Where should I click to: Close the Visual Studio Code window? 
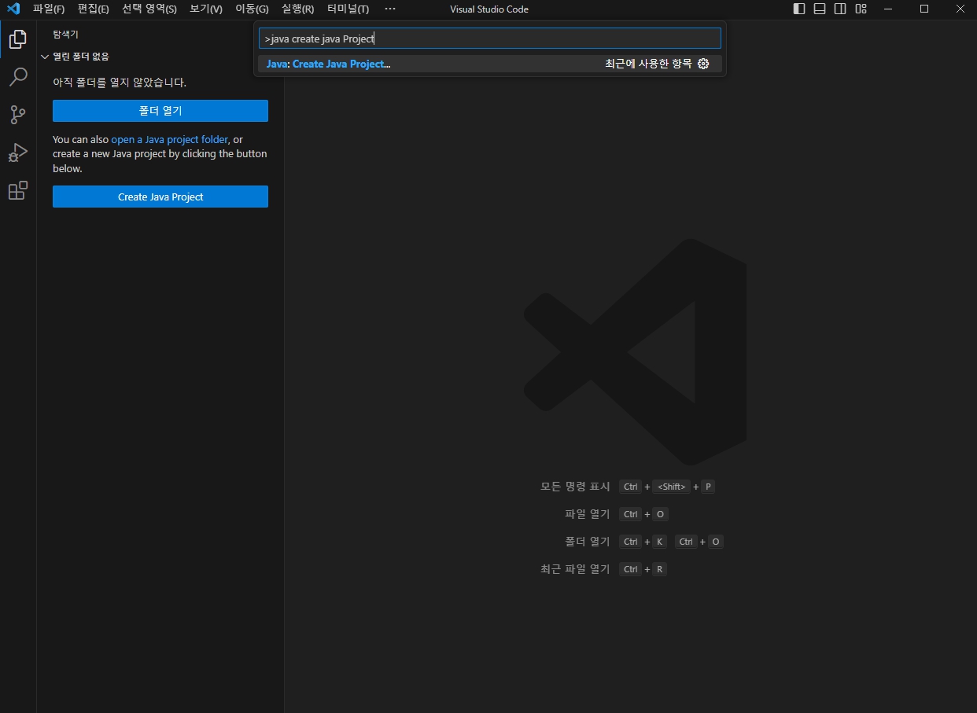(960, 9)
